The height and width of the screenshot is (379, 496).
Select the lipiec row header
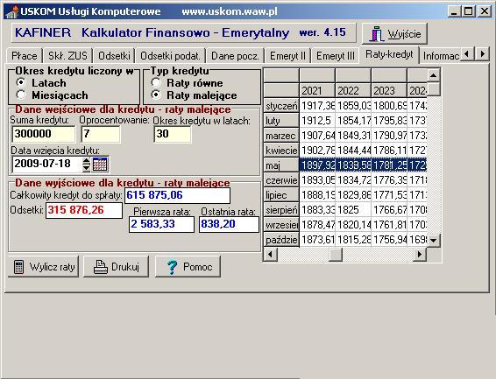[x=281, y=195]
